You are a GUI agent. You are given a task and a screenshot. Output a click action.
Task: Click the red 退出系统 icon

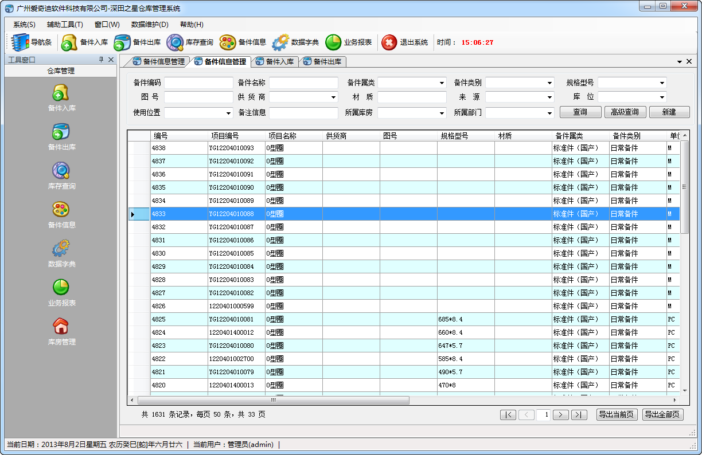389,42
